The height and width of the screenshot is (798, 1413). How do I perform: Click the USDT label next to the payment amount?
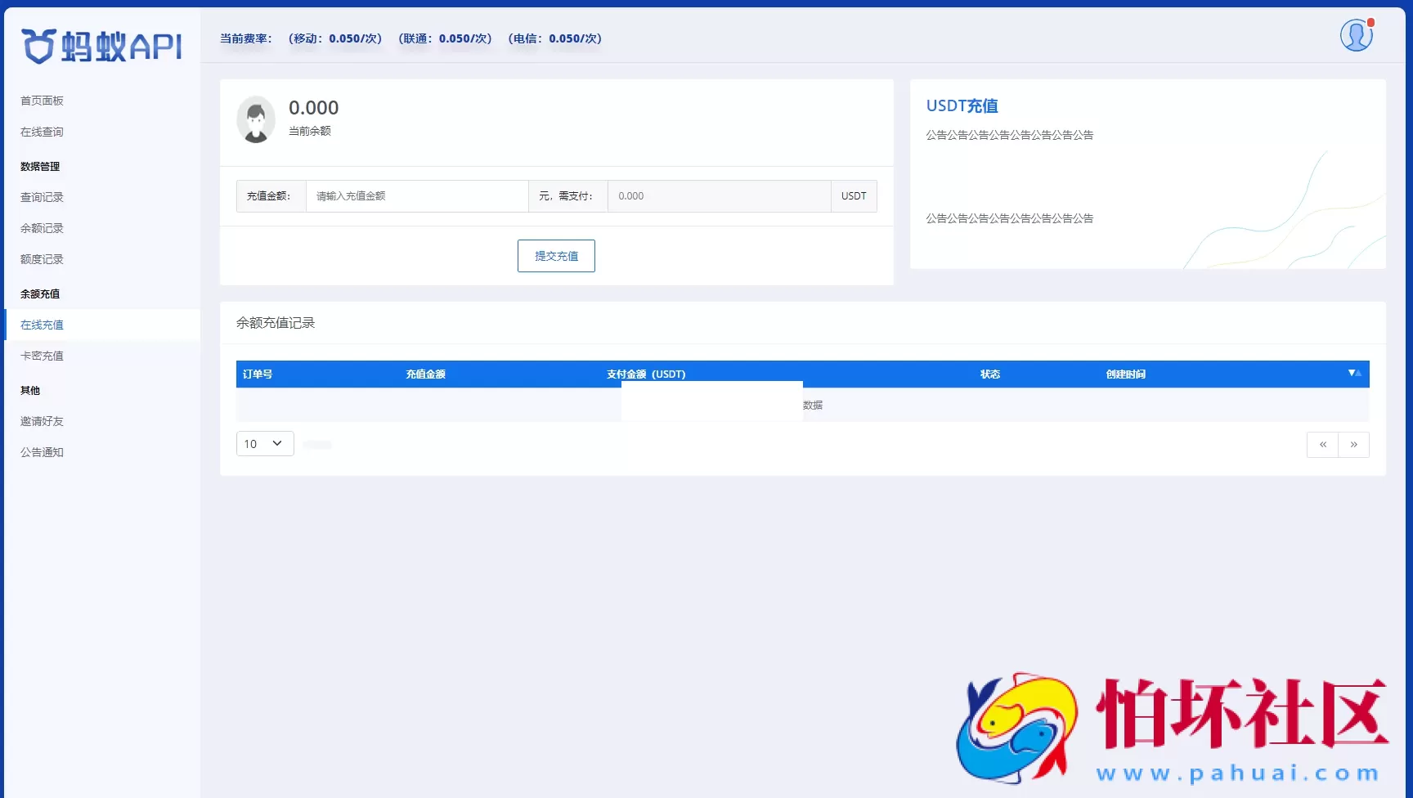coord(854,195)
